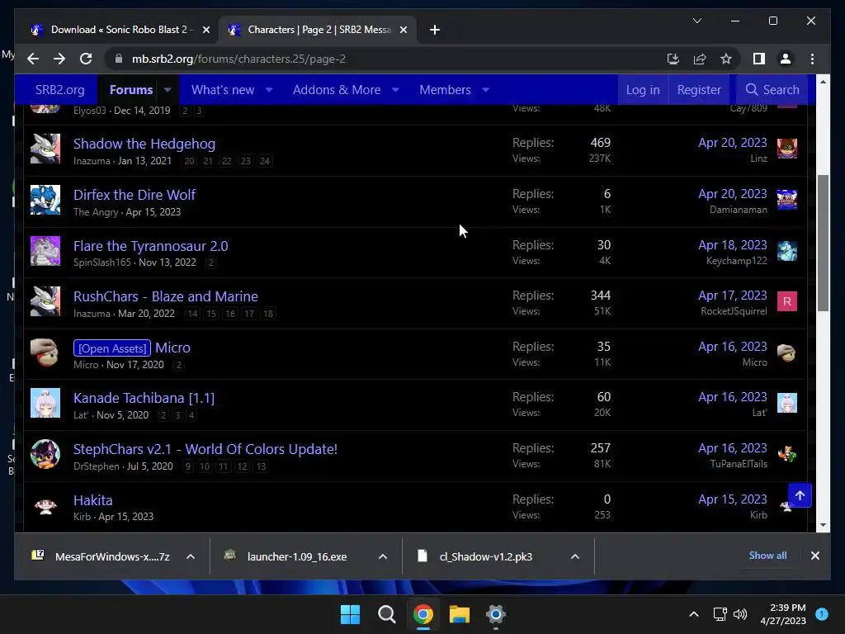845x634 pixels.
Task: Show hidden system tray icons
Action: [x=693, y=614]
